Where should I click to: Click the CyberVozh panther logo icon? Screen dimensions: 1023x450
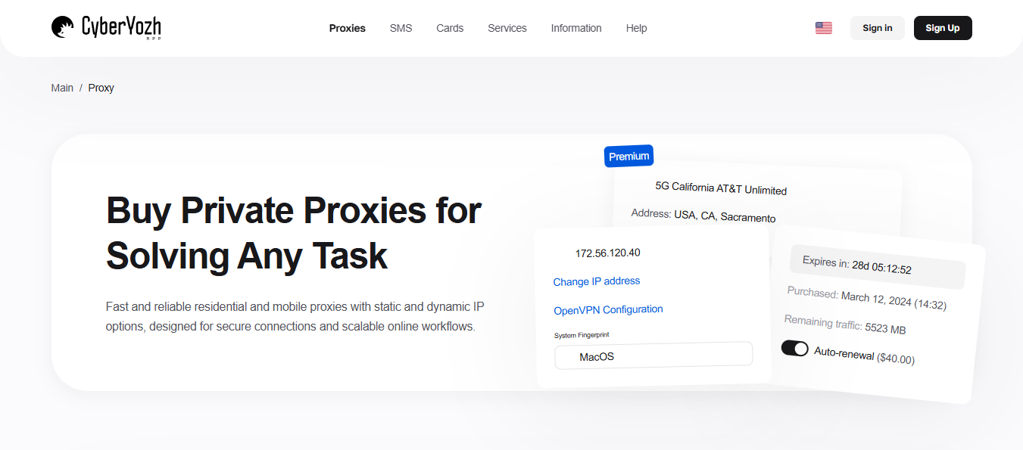(x=61, y=27)
